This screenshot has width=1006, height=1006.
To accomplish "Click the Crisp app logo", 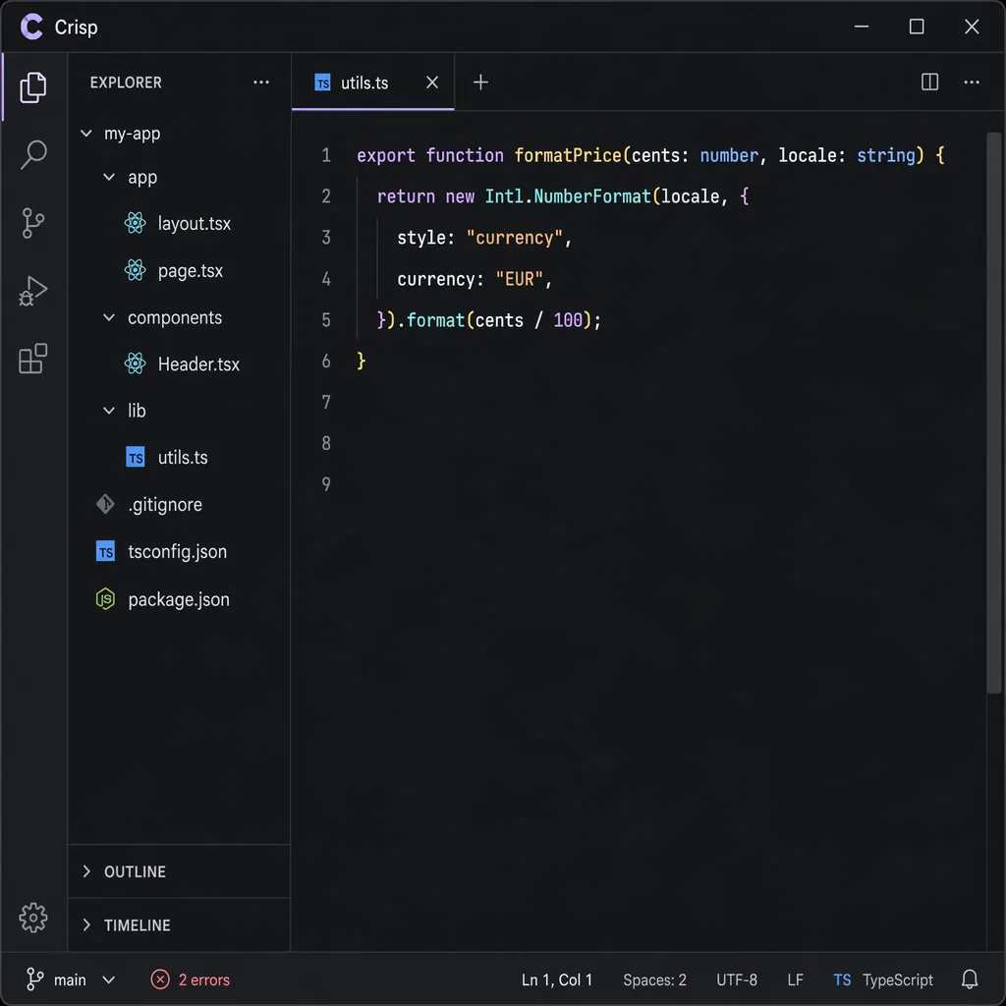I will tap(31, 27).
